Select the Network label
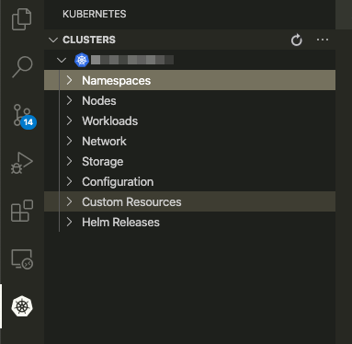Image resolution: width=352 pixels, height=344 pixels. pos(104,142)
